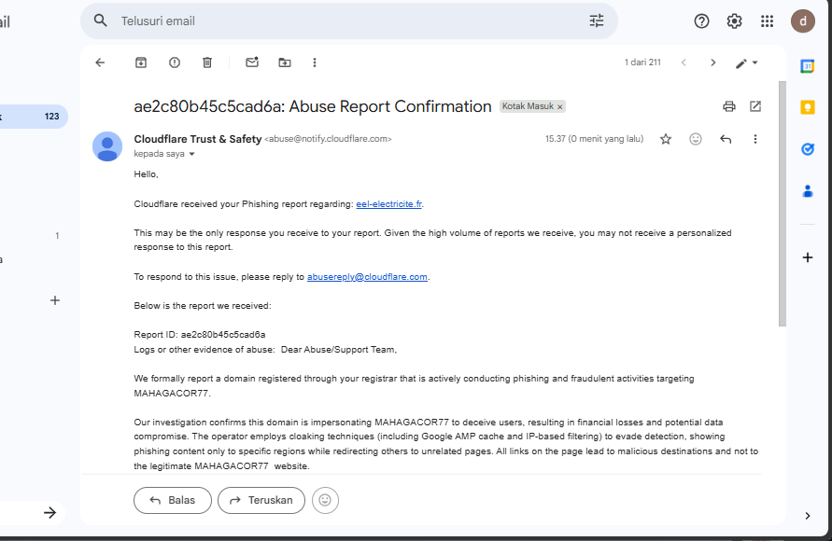Show advanced search filter options
This screenshot has height=541, width=832.
pyautogui.click(x=597, y=21)
